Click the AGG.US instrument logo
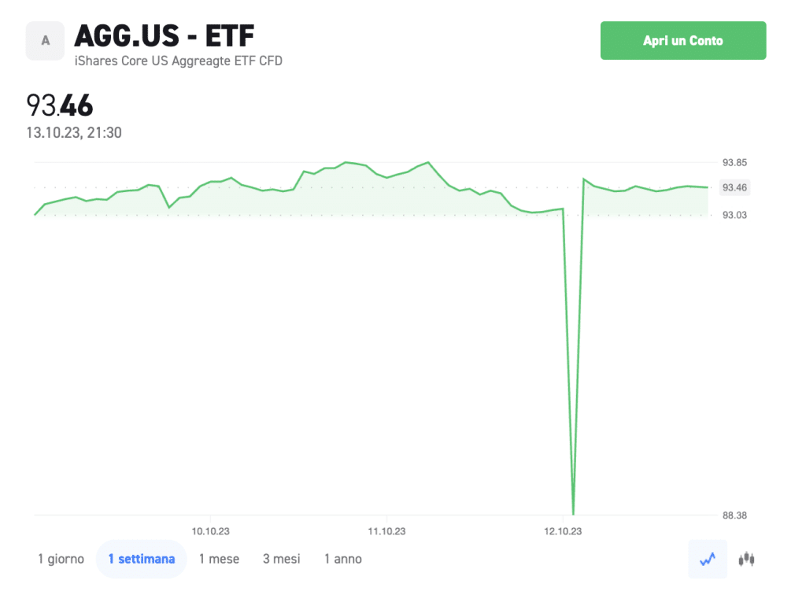This screenshot has width=806, height=606. (45, 41)
